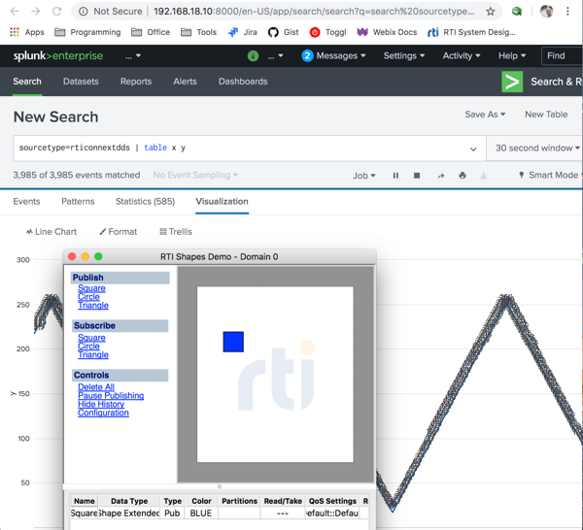Click the browser back arrow

(15, 11)
